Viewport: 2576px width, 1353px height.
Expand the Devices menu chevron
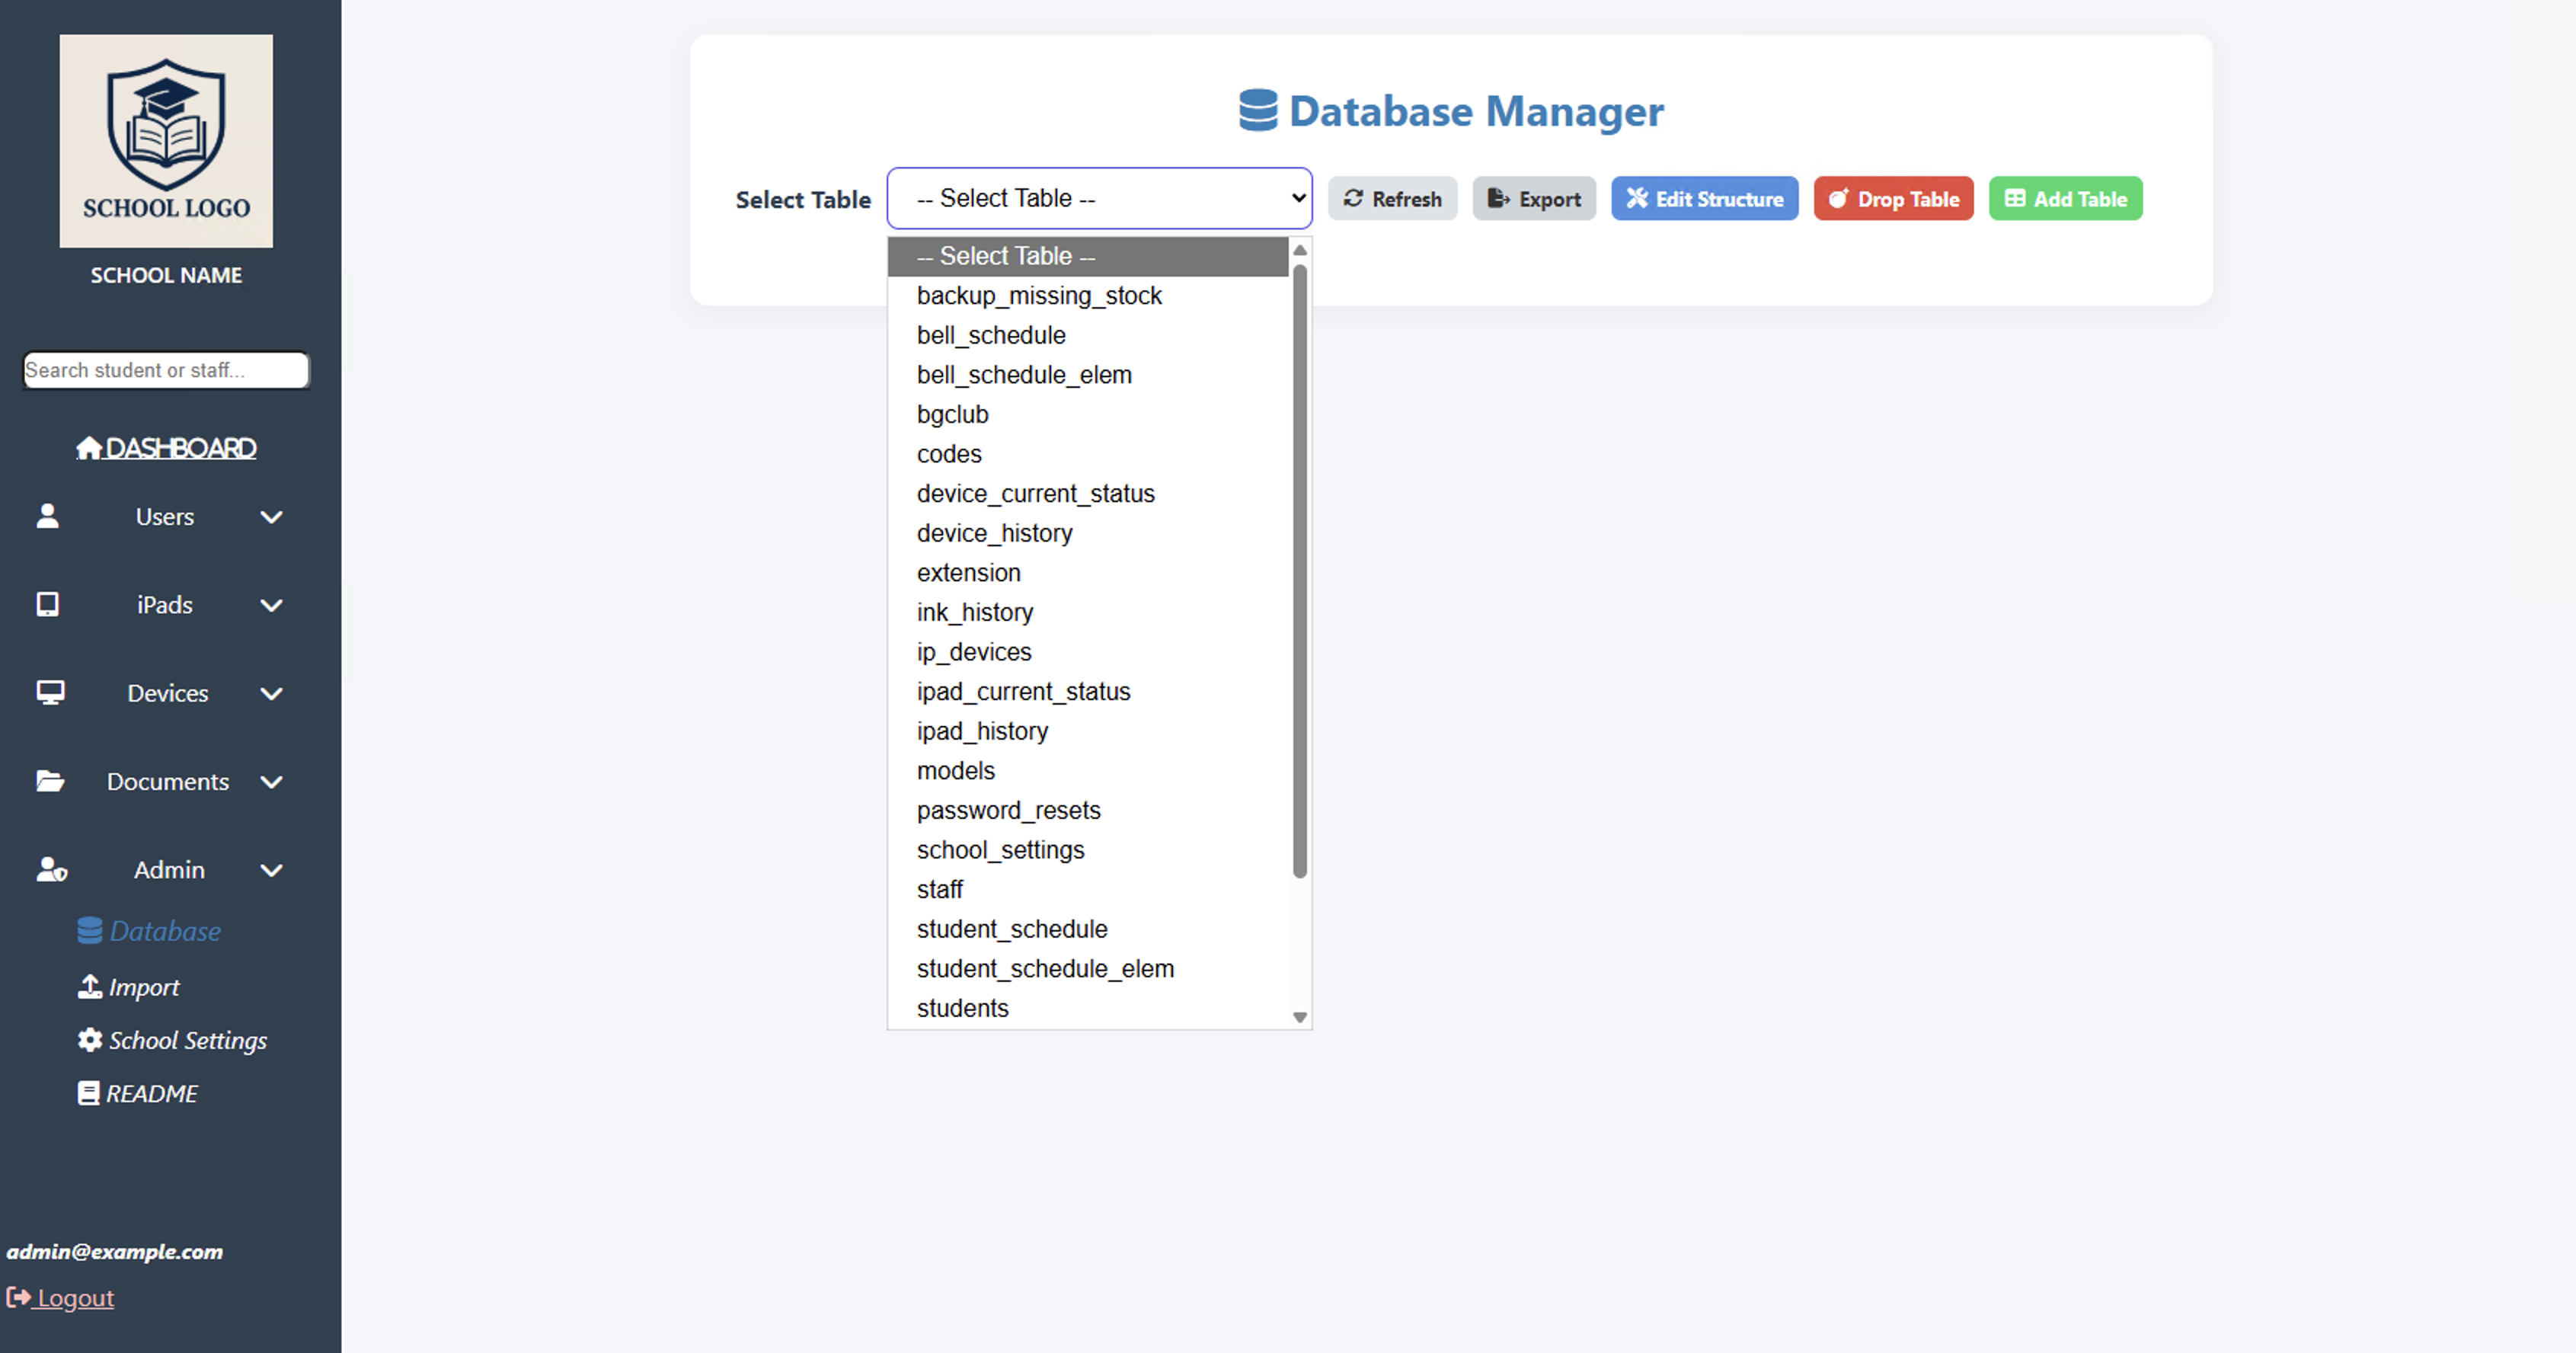coord(271,693)
